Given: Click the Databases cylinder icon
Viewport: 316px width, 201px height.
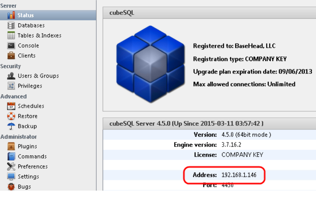Looking at the screenshot, I should (11, 25).
